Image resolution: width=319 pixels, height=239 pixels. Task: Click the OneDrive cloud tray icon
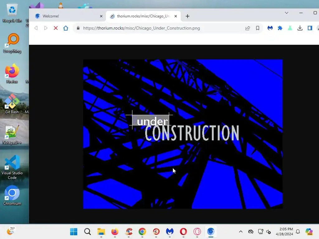[x=251, y=232]
